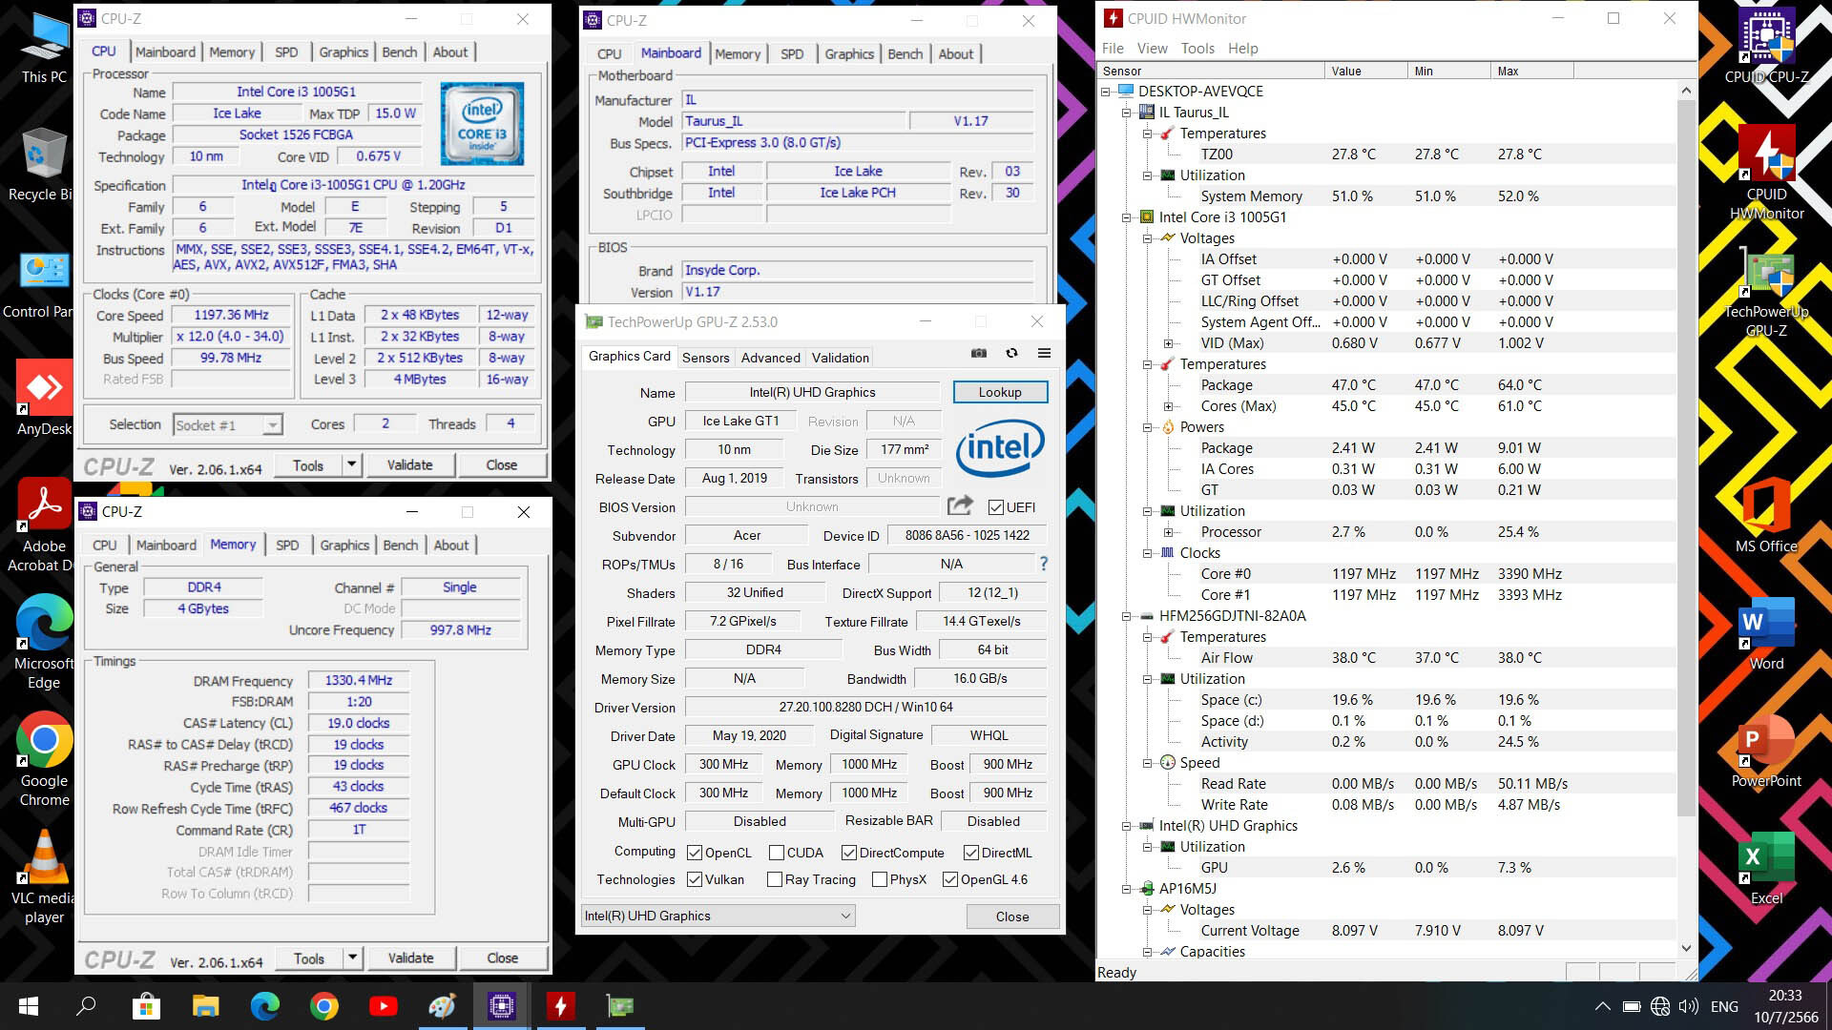This screenshot has width=1832, height=1030.
Task: Click the Windows Start button
Action: pyautogui.click(x=28, y=1006)
